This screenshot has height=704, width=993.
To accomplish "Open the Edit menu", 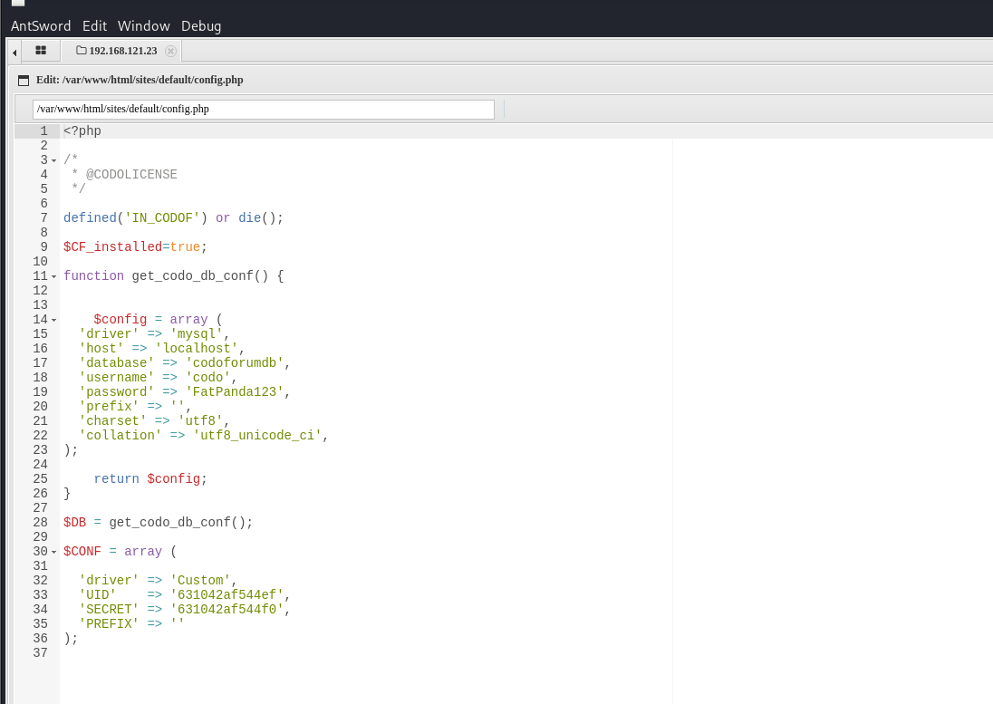I will click(94, 26).
